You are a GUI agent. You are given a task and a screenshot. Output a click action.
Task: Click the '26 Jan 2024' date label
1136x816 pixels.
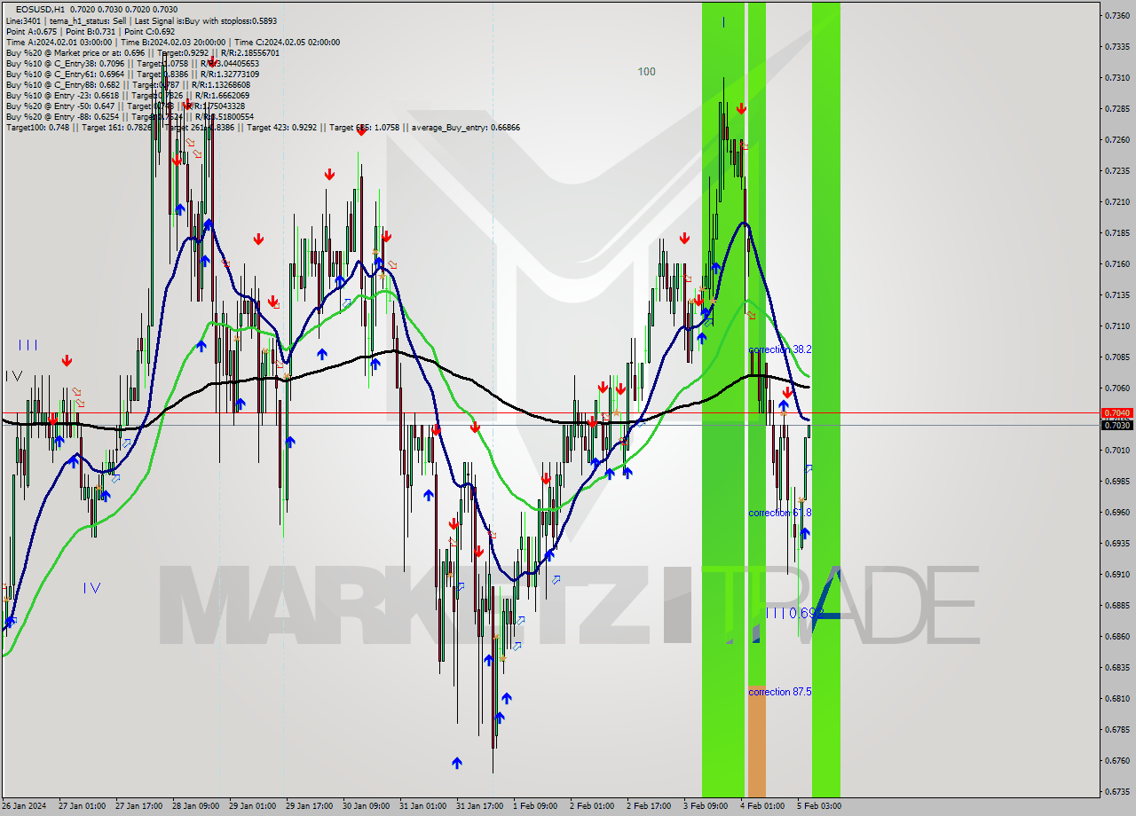[x=24, y=806]
